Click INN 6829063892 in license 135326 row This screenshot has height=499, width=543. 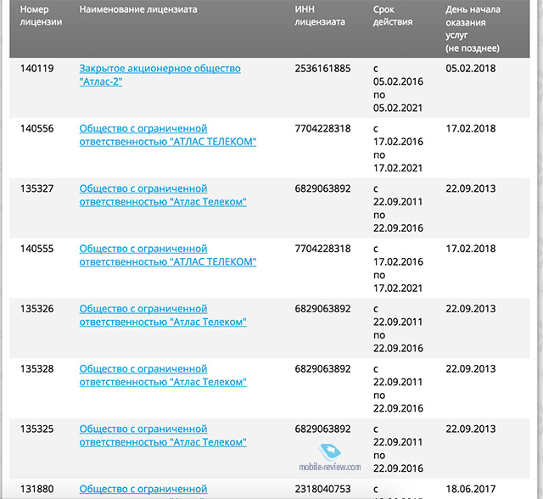(322, 309)
